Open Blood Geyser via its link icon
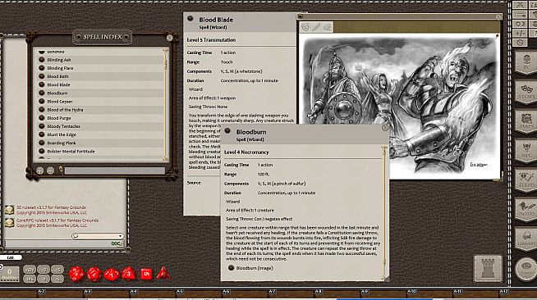Image resolution: width=537 pixels, height=300 pixels. [x=42, y=101]
